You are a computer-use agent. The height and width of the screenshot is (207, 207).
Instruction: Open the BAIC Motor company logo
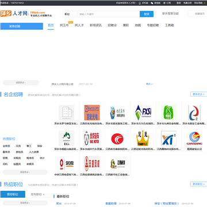pyautogui.click(x=92, y=138)
